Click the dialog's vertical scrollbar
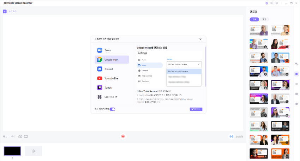Screen dimensions: 300x161 click(x=205, y=66)
